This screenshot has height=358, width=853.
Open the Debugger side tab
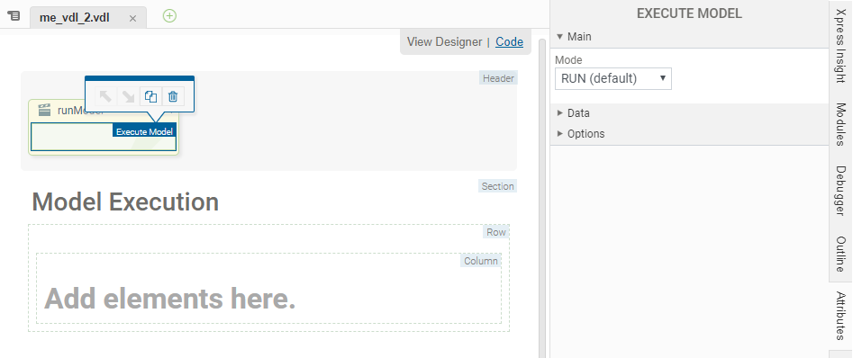coord(840,191)
